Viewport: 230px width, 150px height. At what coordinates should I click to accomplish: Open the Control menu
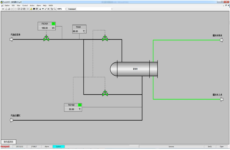[x=25, y=5]
